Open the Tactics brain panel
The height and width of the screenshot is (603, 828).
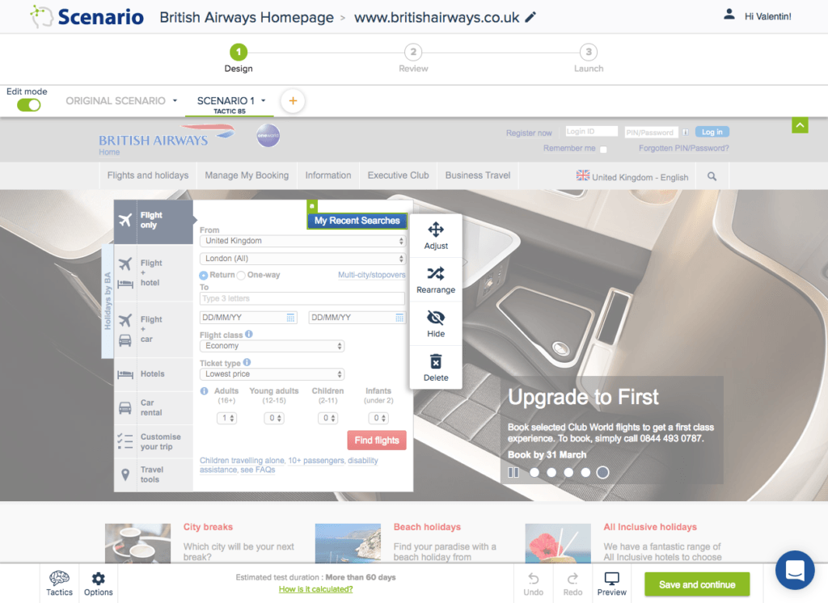(59, 584)
